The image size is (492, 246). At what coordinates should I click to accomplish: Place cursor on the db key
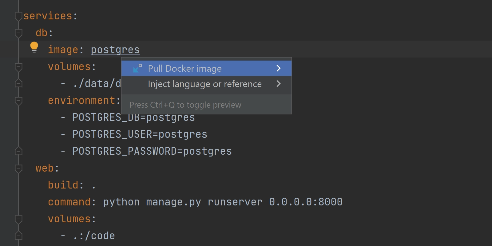[x=42, y=33]
